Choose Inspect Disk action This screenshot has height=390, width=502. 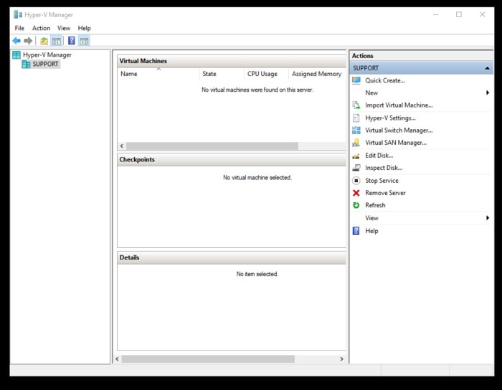pyautogui.click(x=384, y=168)
